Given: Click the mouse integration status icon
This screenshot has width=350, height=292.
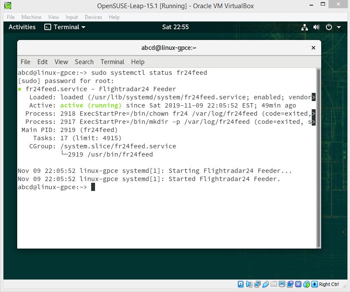Looking at the screenshot, I should tap(307, 284).
